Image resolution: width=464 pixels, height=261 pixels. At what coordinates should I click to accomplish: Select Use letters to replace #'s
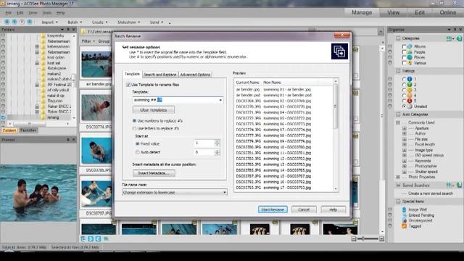click(x=135, y=128)
